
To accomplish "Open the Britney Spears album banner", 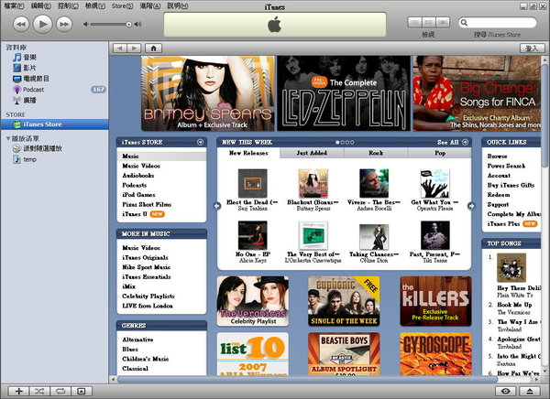I will [x=208, y=93].
